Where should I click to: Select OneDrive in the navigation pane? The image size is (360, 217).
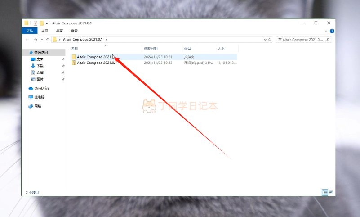click(x=41, y=88)
